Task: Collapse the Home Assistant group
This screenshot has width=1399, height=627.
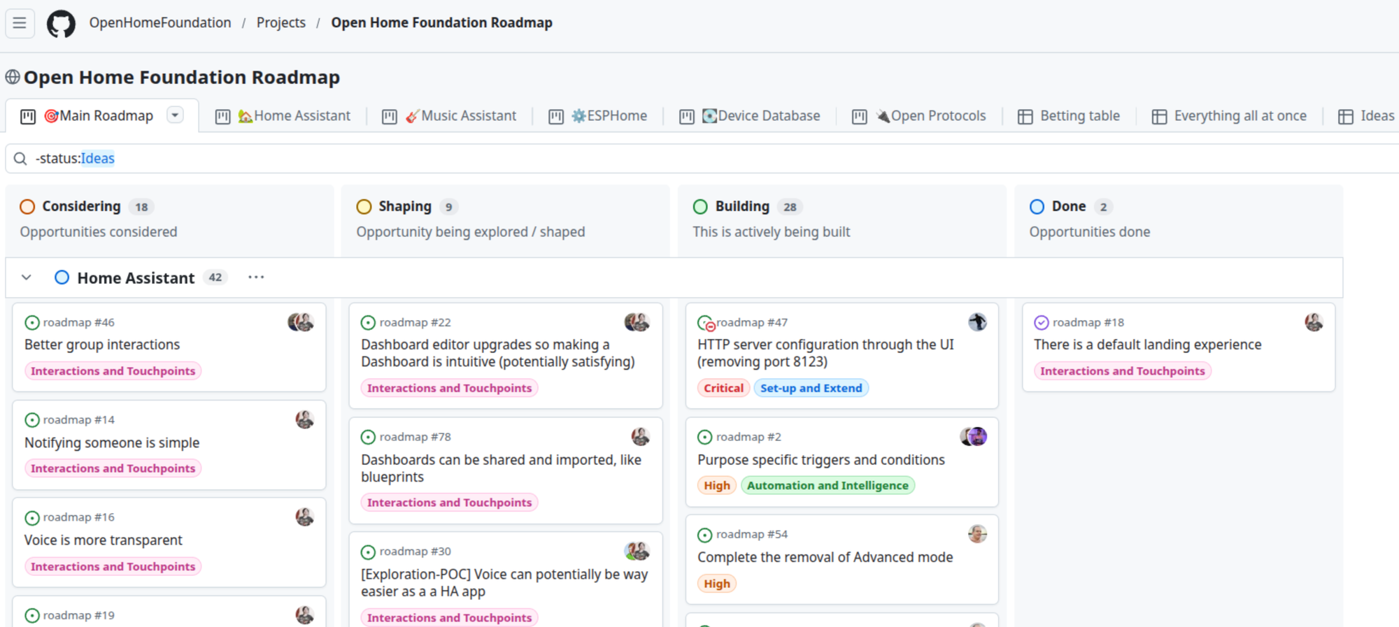Action: click(x=27, y=278)
